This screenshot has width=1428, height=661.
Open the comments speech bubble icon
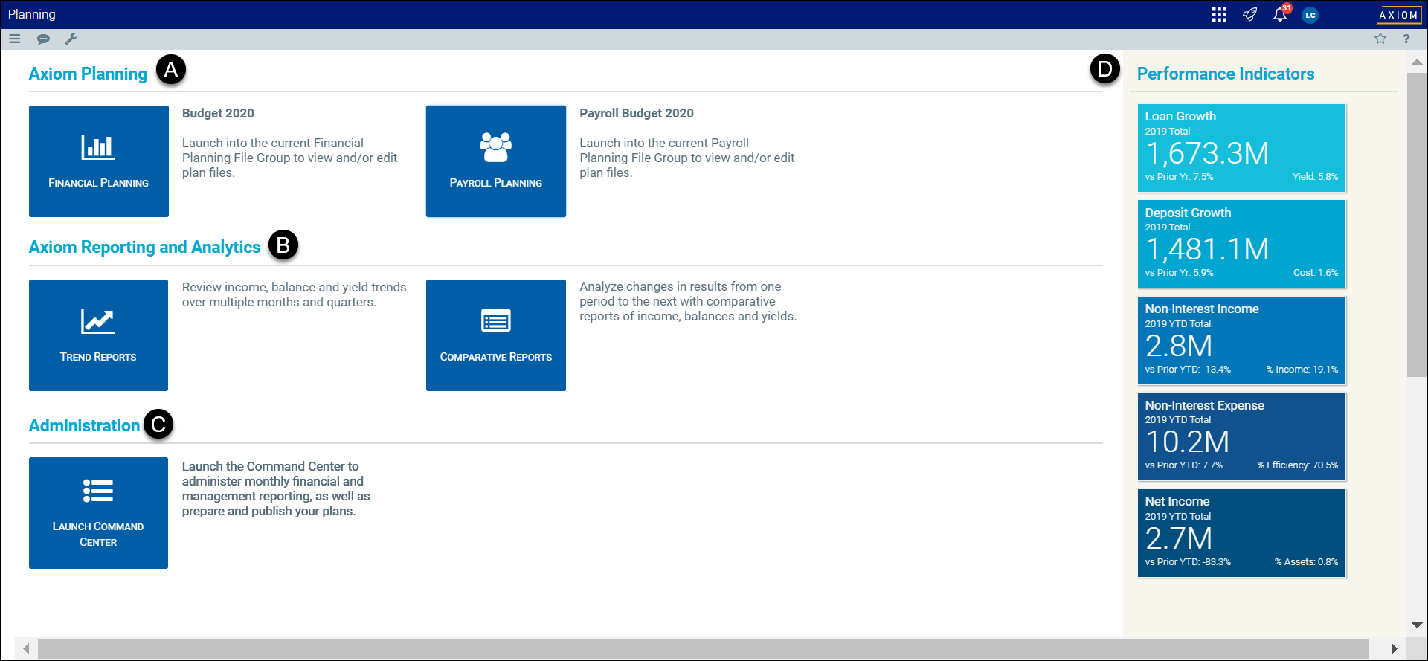pos(43,39)
